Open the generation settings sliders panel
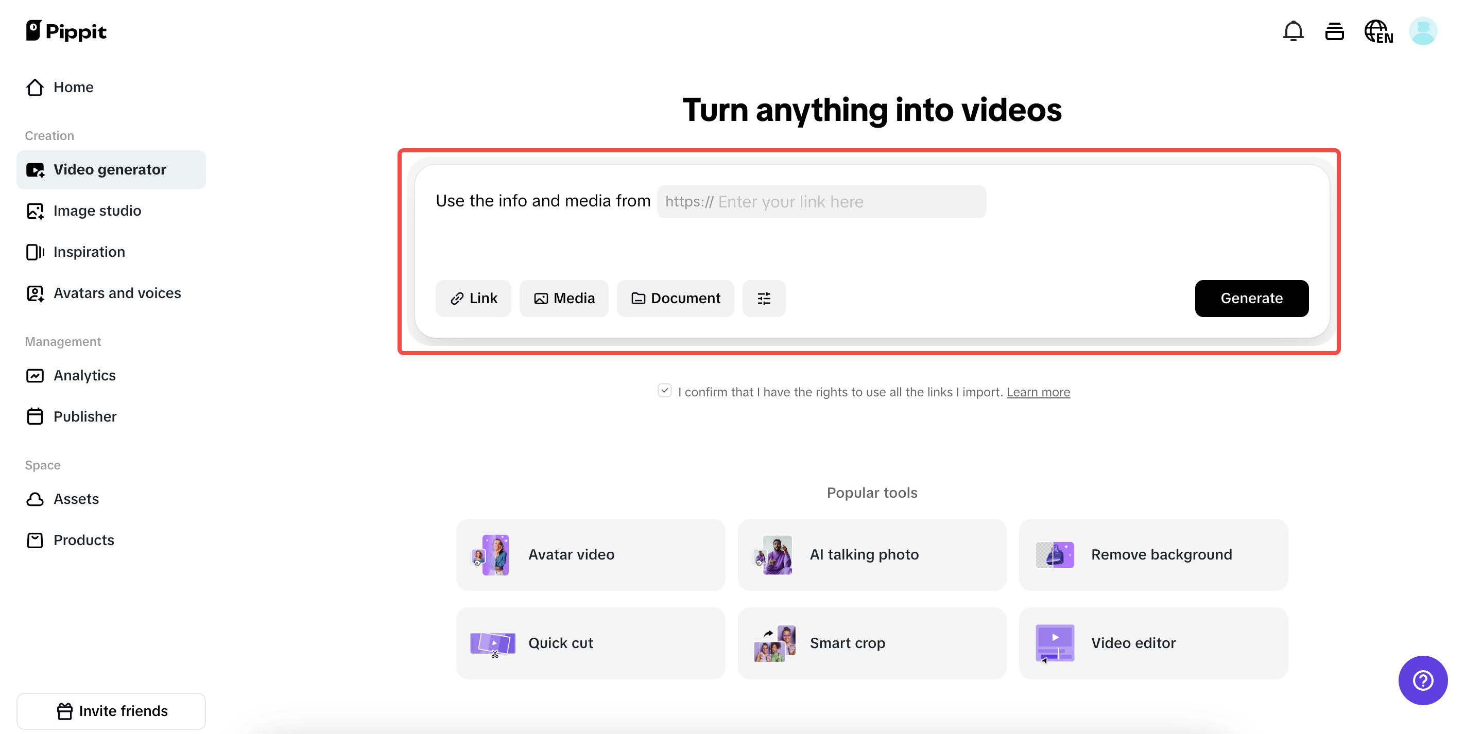This screenshot has width=1482, height=734. click(764, 298)
